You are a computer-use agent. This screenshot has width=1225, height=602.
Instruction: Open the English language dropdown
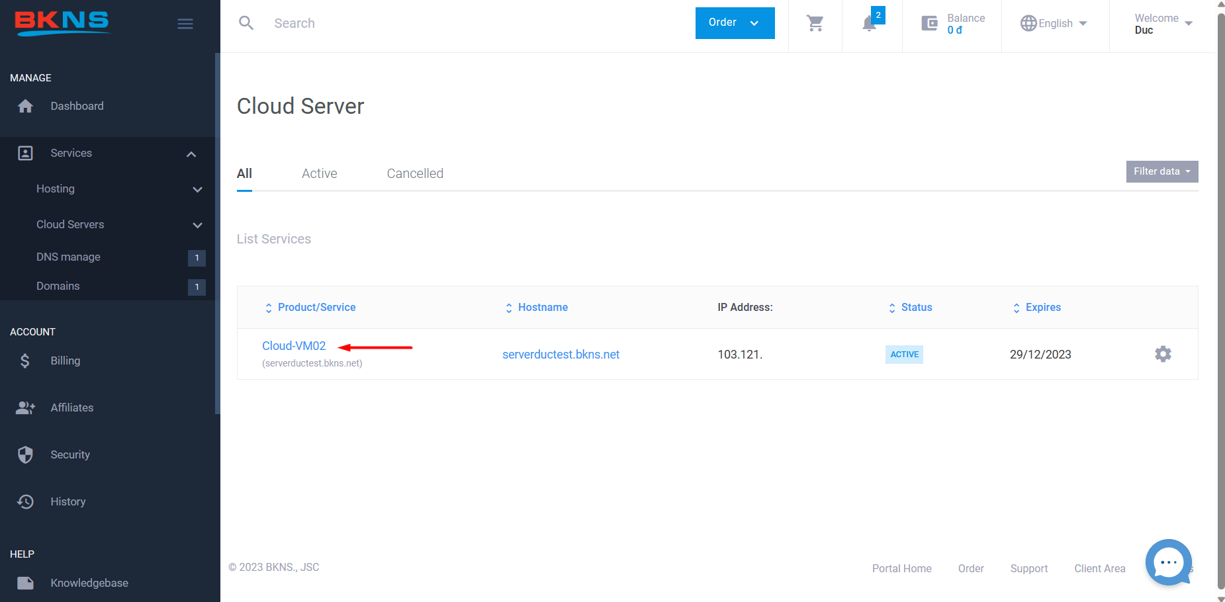(x=1054, y=23)
